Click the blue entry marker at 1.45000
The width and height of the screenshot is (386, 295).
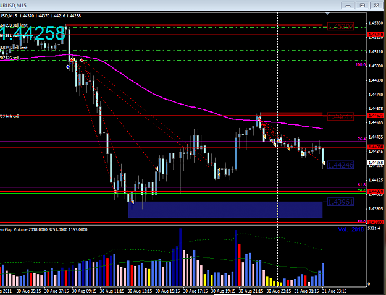pyautogui.click(x=68, y=67)
